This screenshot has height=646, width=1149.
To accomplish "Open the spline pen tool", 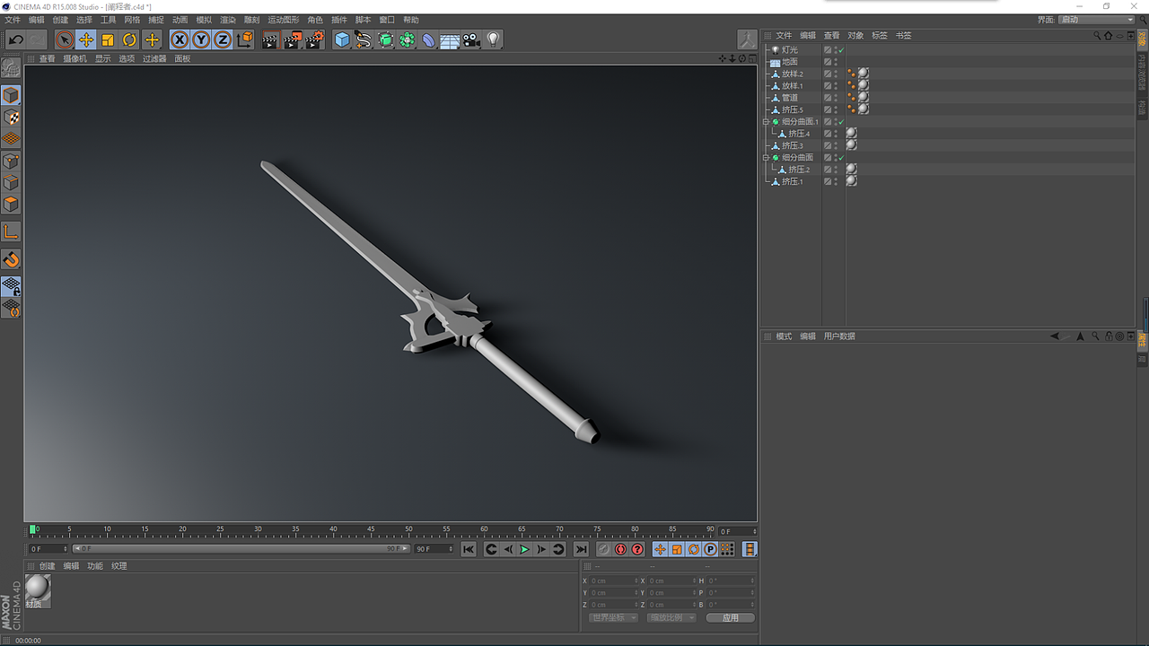I will tap(364, 39).
